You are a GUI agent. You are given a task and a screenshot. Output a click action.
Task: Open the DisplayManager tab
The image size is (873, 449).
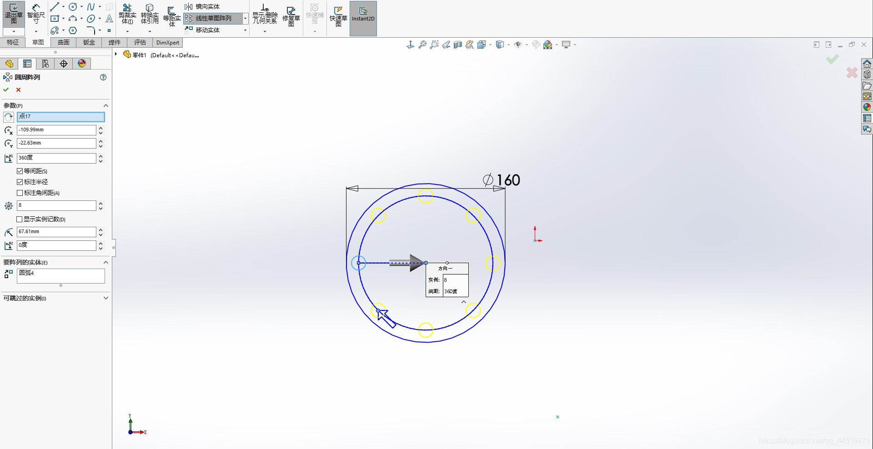82,64
